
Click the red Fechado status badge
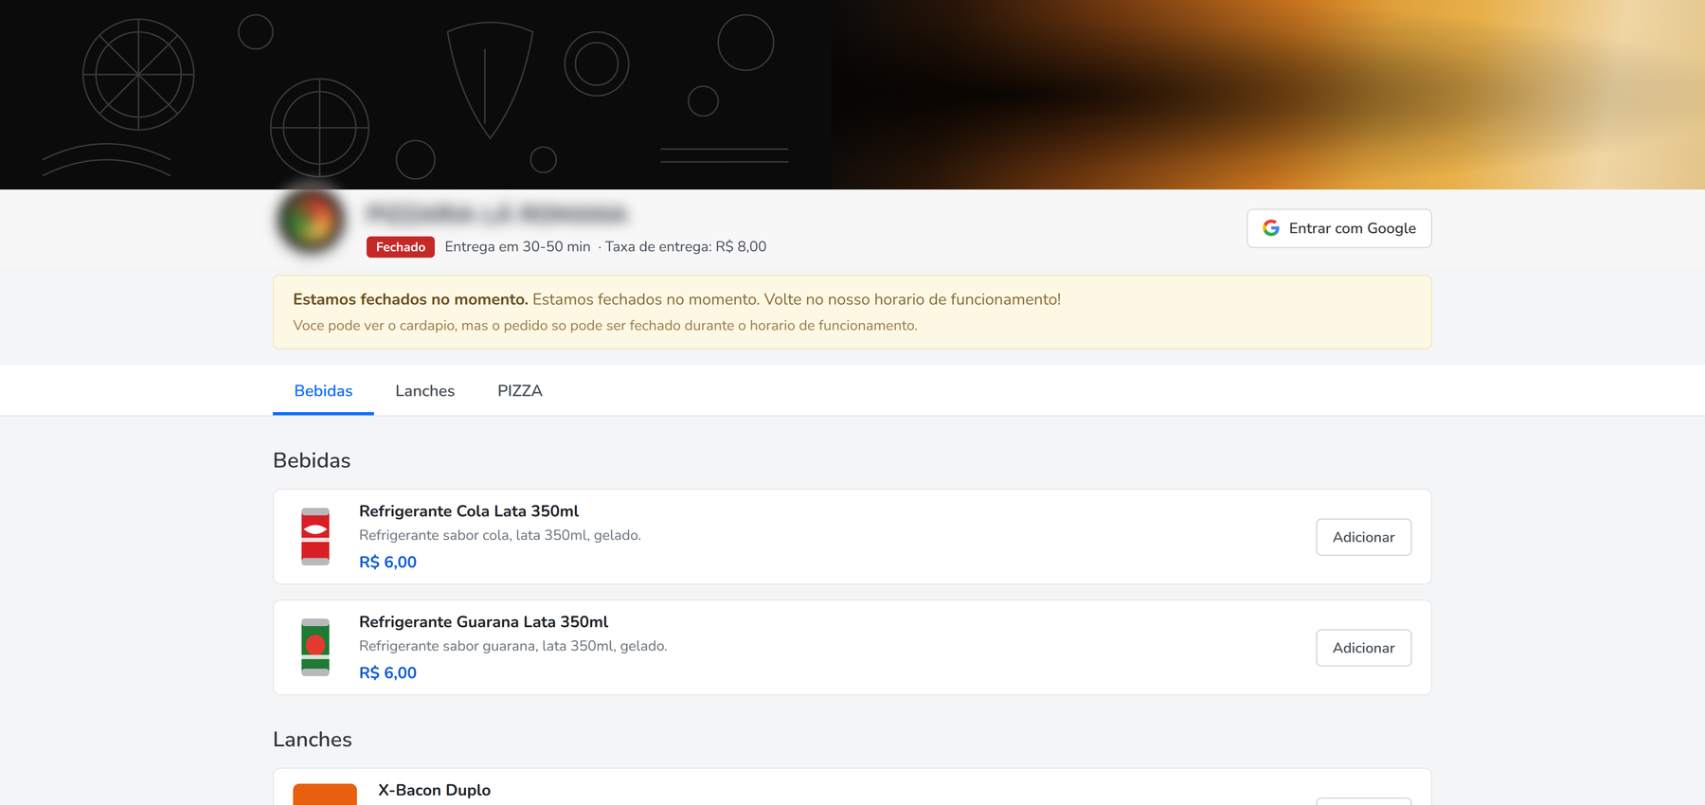pos(401,247)
